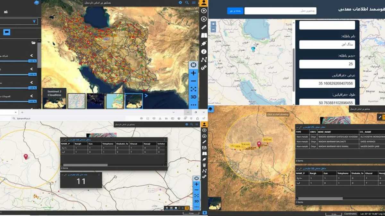
Task: Toggle 3D view on the Iran satellite overview map
Action: (193, 97)
